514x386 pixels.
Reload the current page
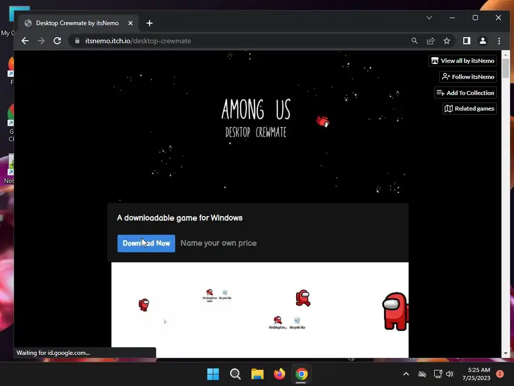[57, 41]
